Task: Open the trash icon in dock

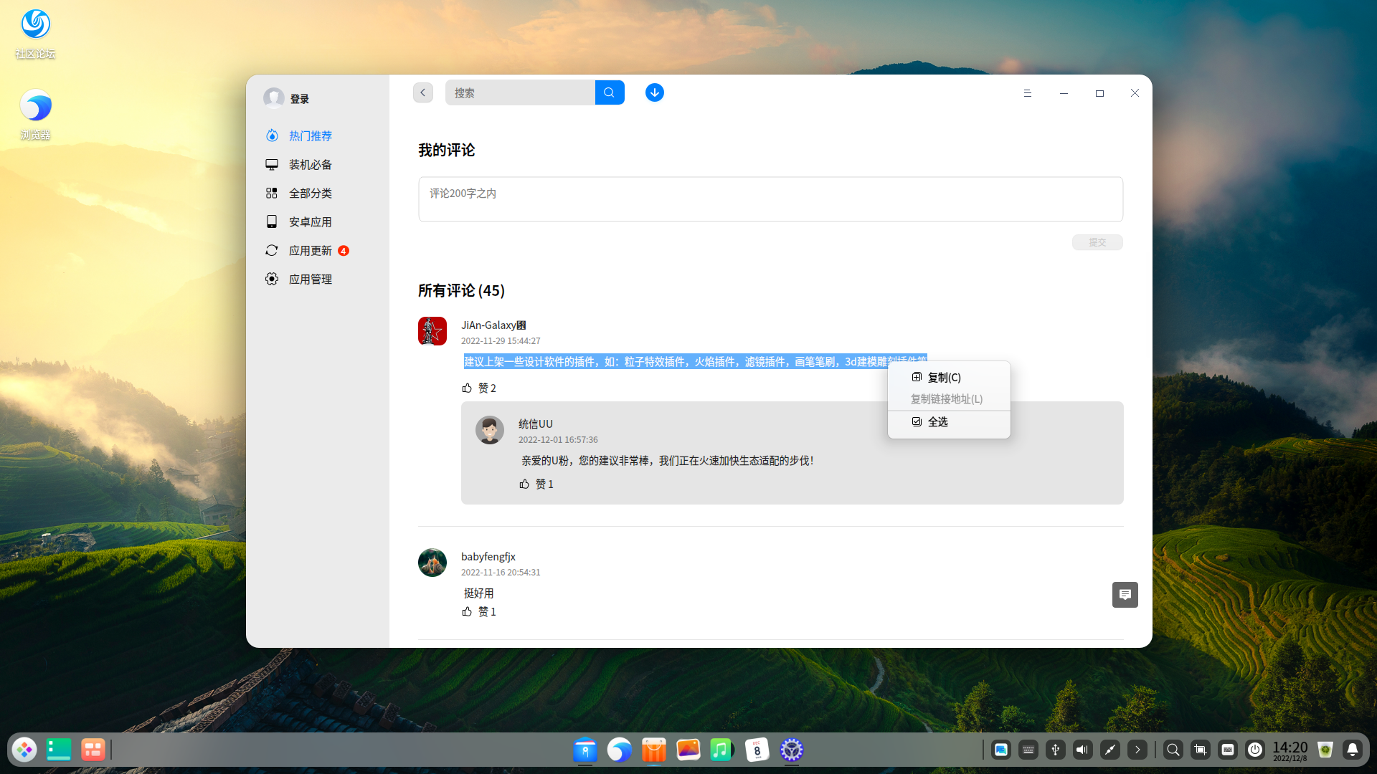Action: click(x=1325, y=750)
